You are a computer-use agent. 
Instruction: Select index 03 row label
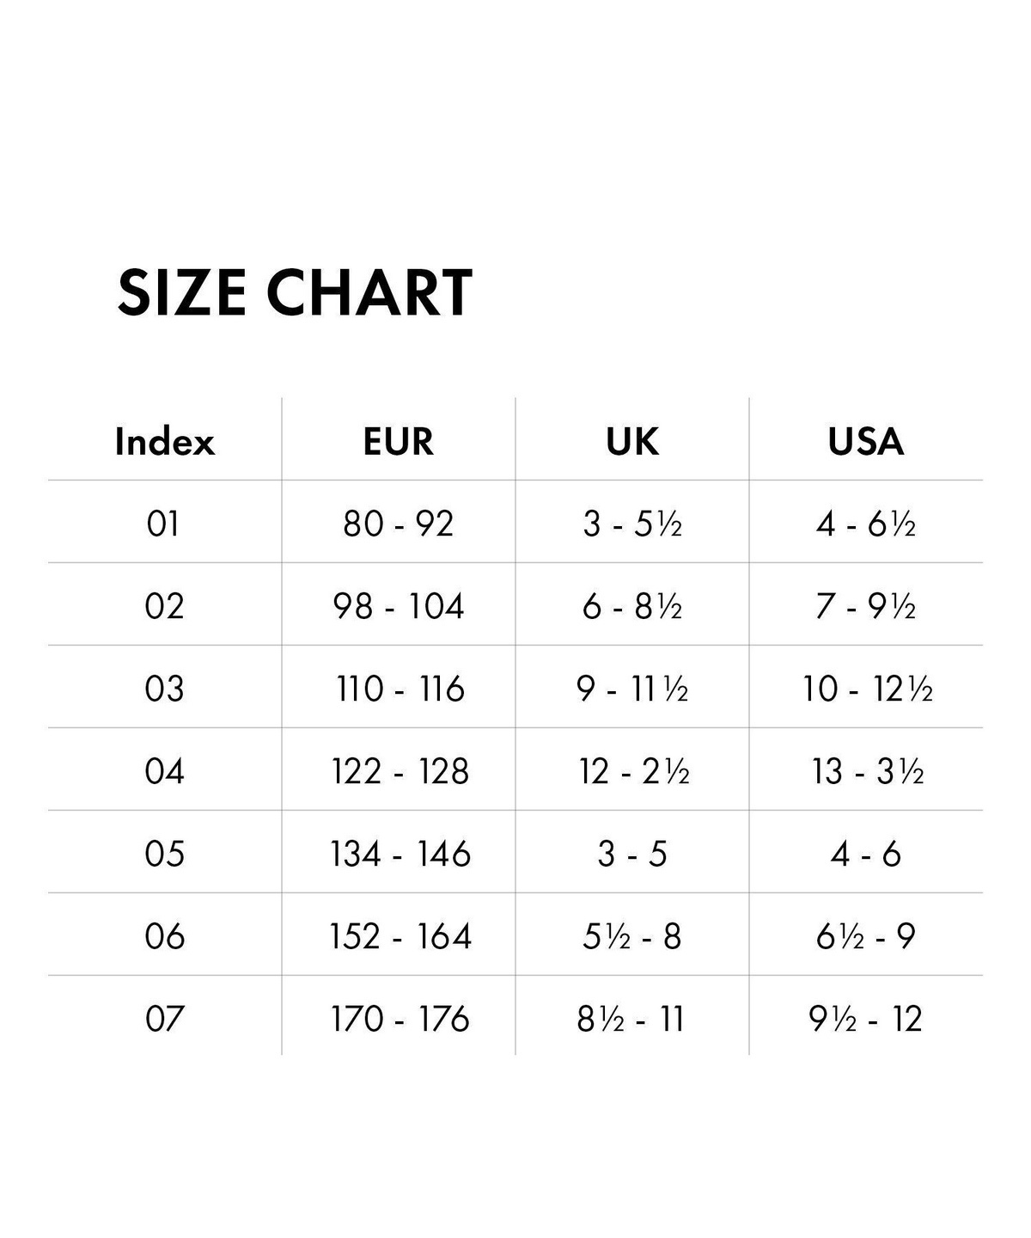click(164, 689)
